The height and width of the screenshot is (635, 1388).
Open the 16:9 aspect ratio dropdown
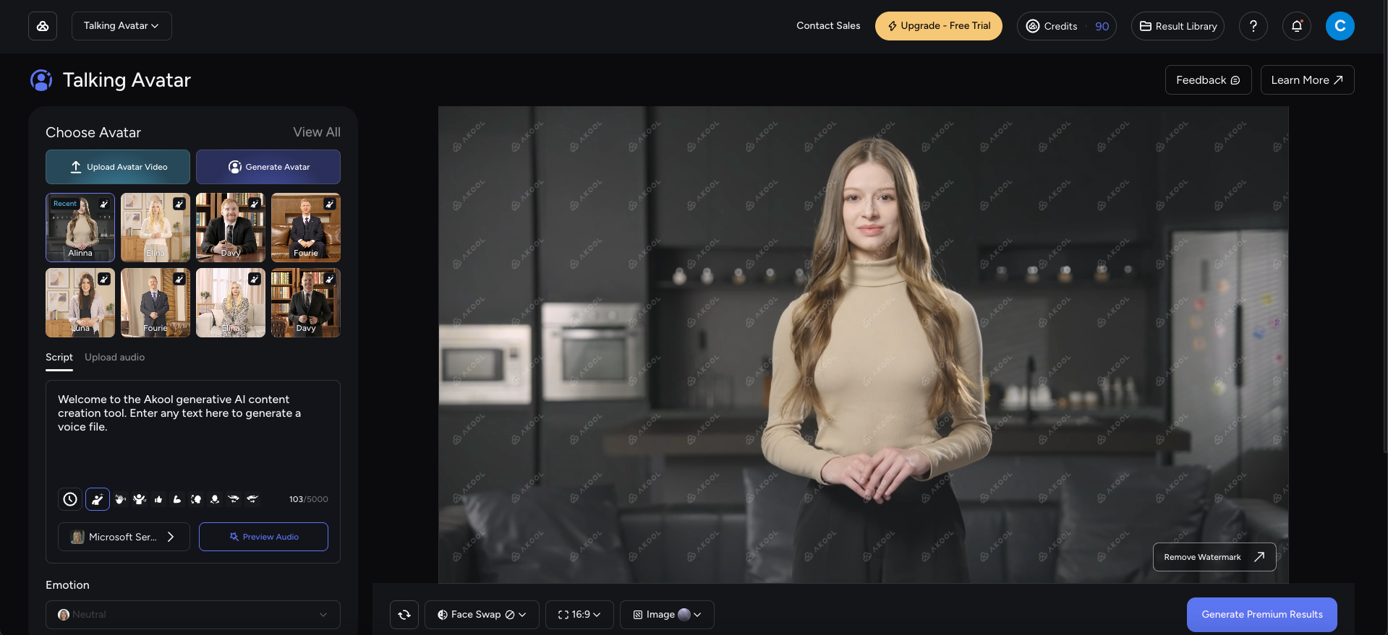[579, 615]
